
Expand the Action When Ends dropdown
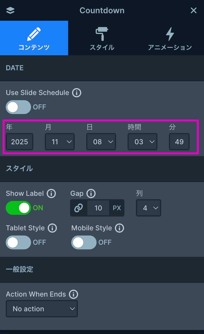click(x=42, y=309)
